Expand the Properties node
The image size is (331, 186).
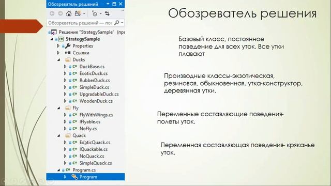click(58, 46)
